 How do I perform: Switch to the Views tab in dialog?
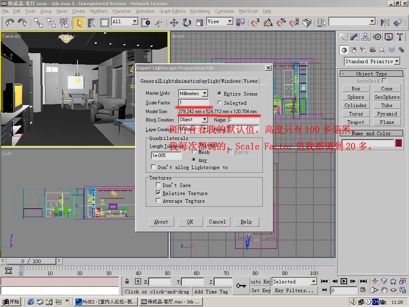click(x=250, y=81)
